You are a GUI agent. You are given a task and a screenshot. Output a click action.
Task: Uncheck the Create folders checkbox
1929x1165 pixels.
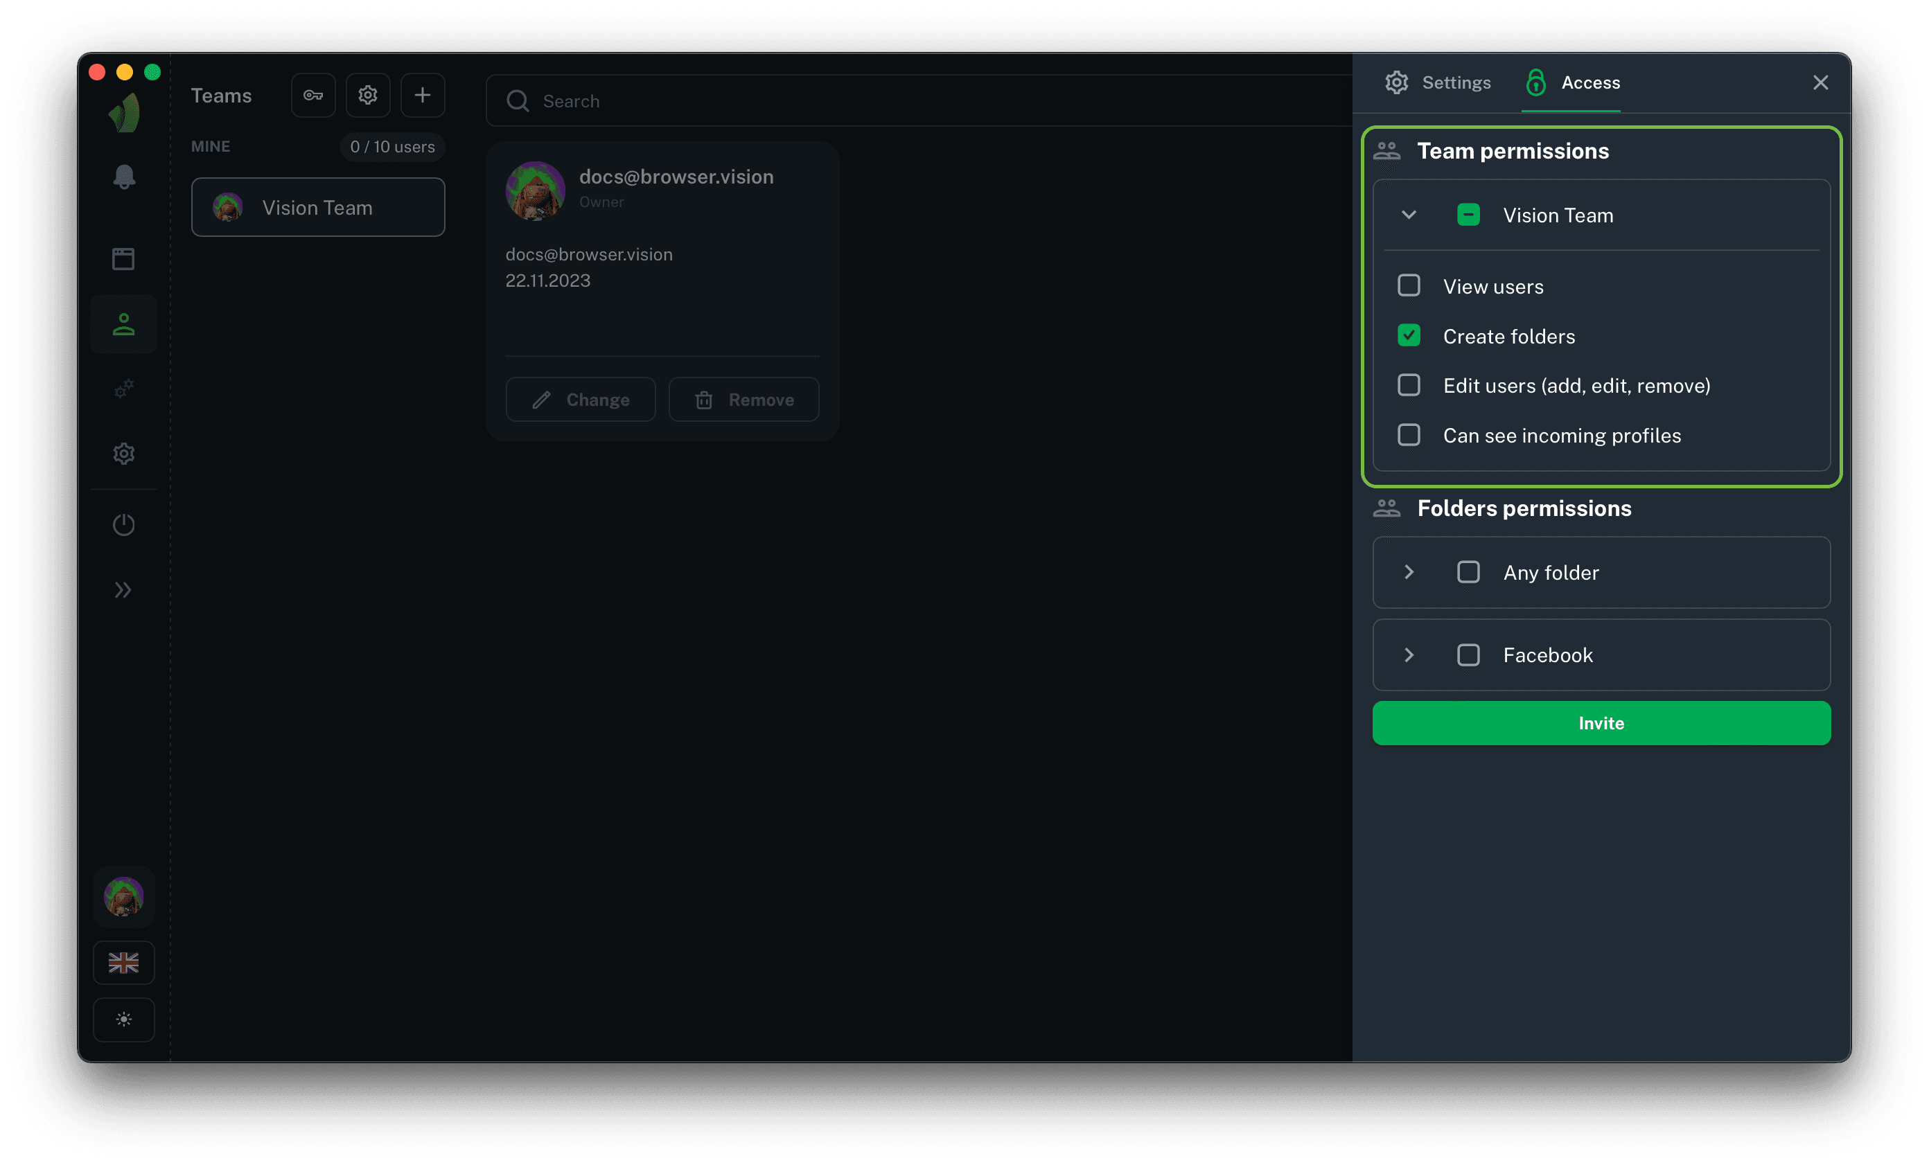pyautogui.click(x=1409, y=336)
